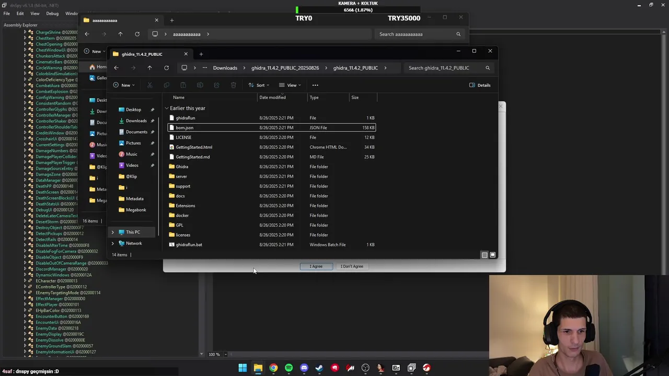Open File Explorer from the taskbar
This screenshot has width=669, height=376.
[x=258, y=368]
